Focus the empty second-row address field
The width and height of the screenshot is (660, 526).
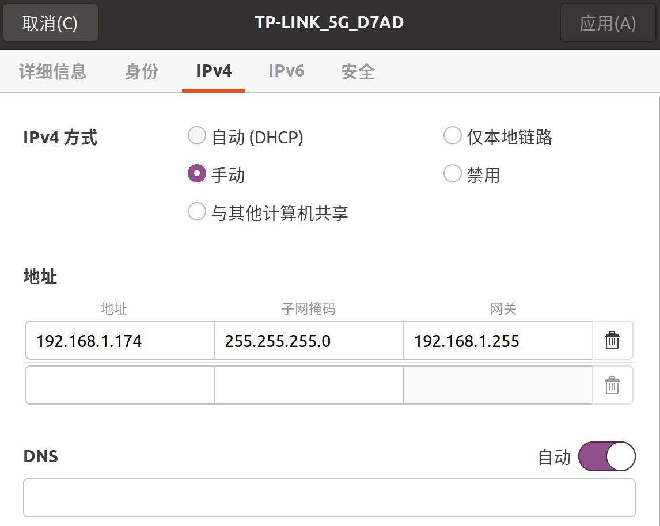pos(120,385)
